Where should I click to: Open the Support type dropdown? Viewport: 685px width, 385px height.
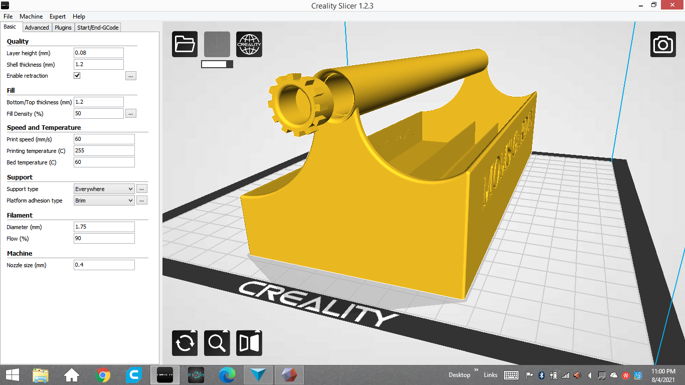click(x=104, y=189)
